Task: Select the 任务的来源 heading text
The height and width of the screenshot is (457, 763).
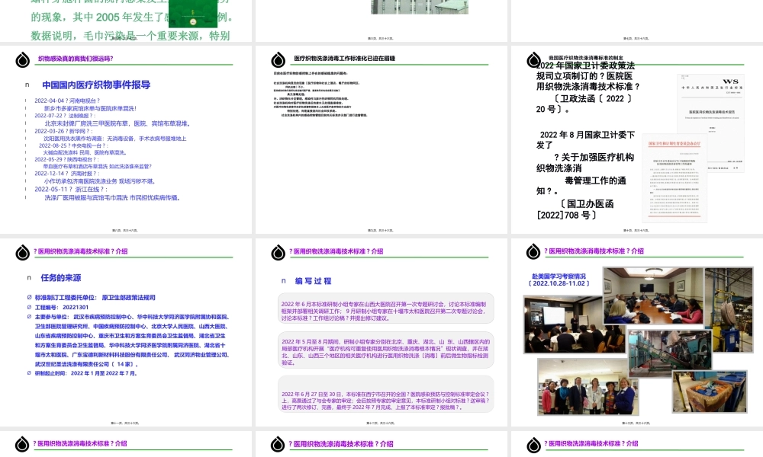Action: pos(61,278)
